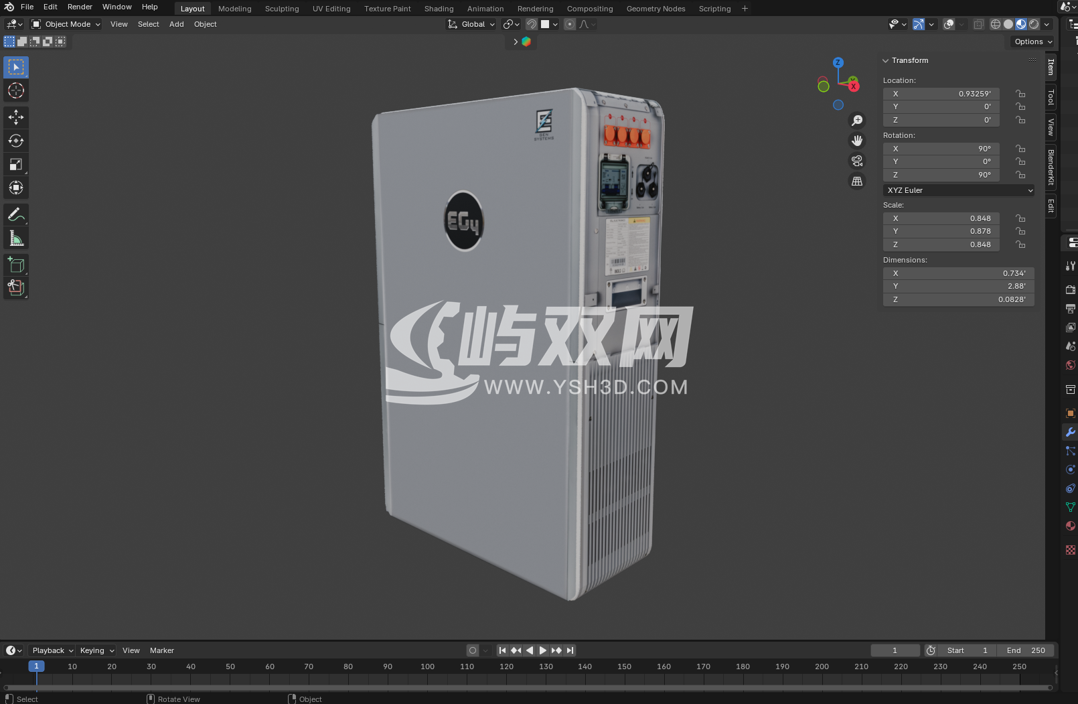Toggle proportional editing in the header
1078x704 pixels.
click(x=570, y=24)
